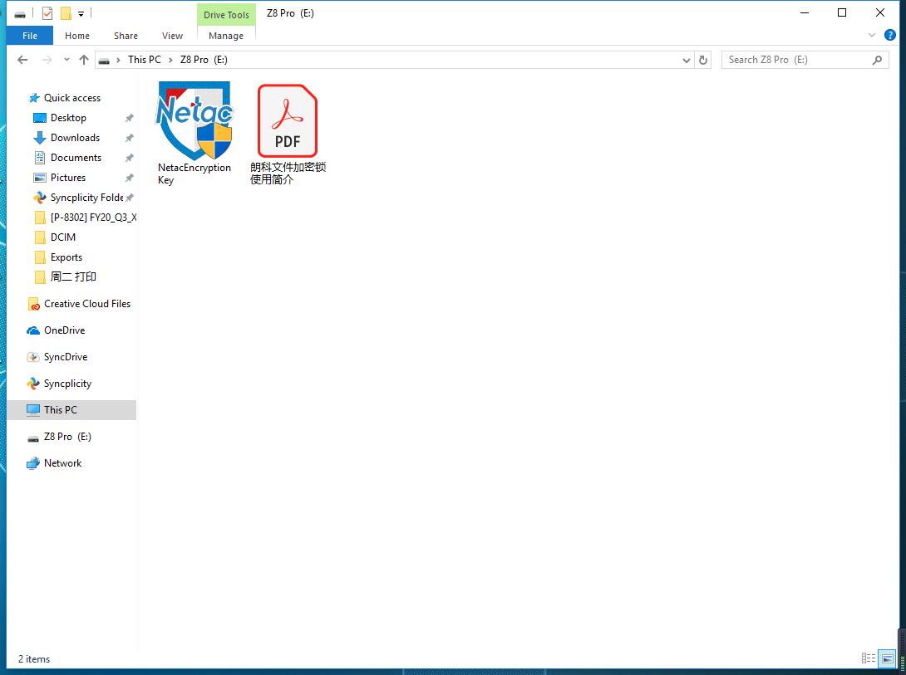Screen dimensions: 906x675
Task: Select Creative Cloud Files in sidebar
Action: tap(87, 304)
